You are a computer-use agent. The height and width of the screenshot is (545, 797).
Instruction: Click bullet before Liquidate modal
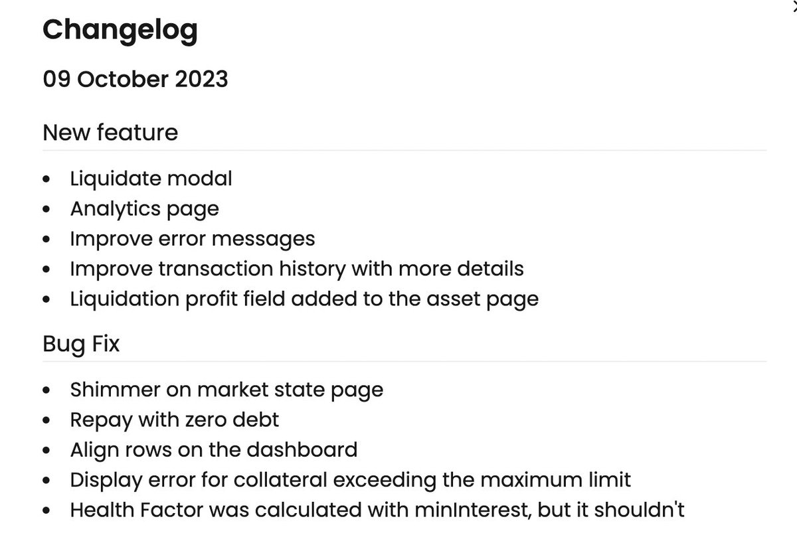click(46, 180)
